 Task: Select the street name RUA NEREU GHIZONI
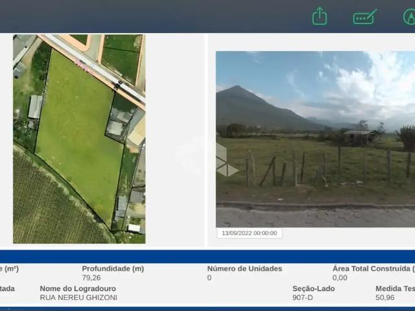[78, 297]
